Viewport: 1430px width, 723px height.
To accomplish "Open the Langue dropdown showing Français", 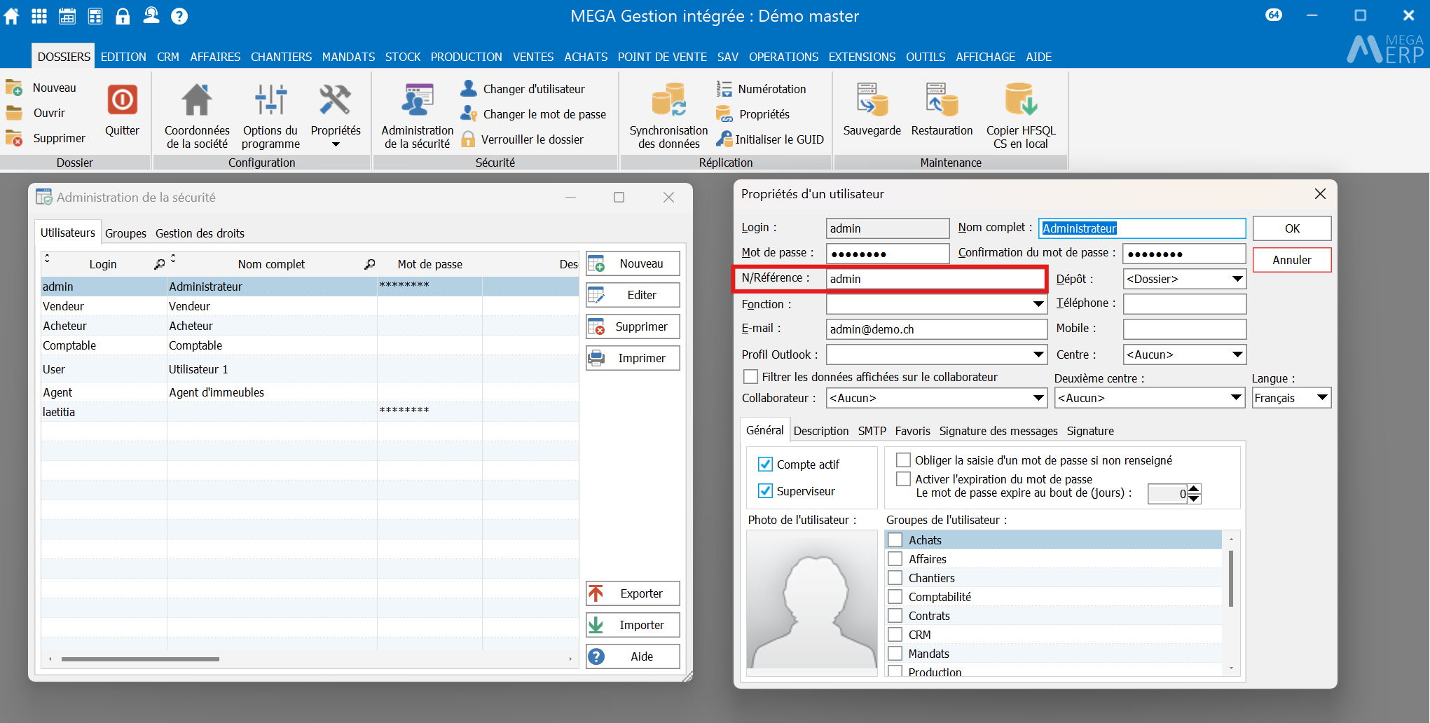I will [1321, 398].
